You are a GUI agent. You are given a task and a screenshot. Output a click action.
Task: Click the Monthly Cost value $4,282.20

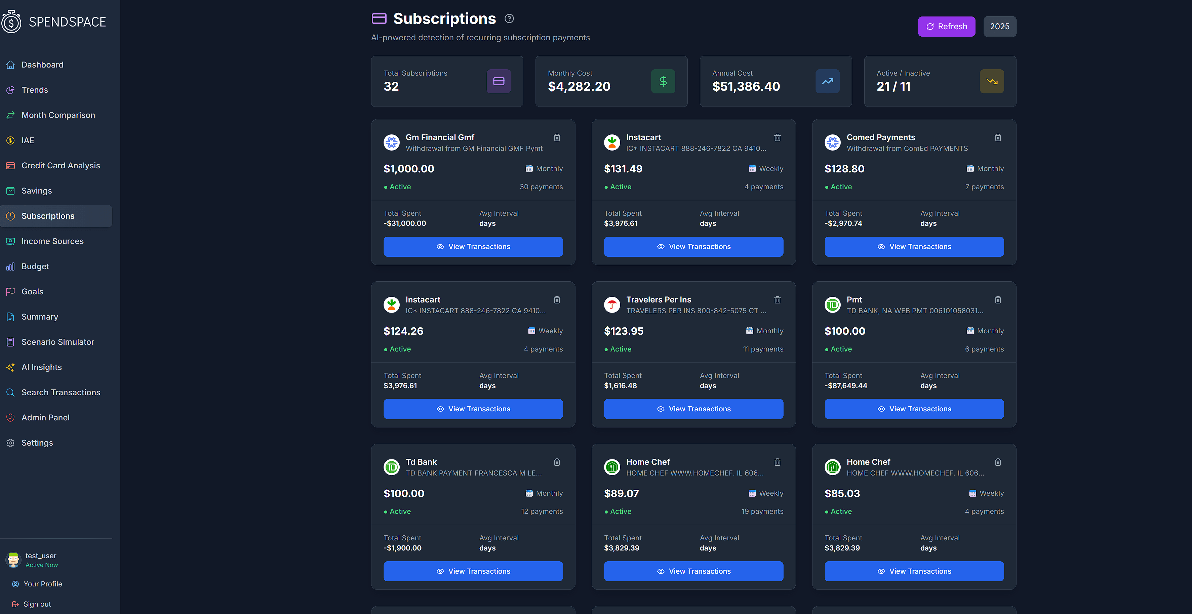tap(579, 86)
